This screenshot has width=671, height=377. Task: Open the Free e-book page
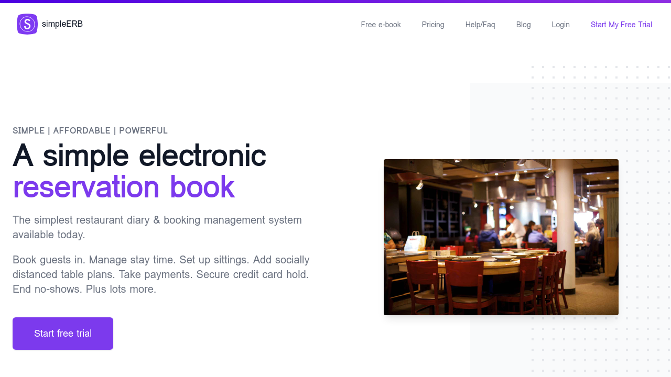click(x=381, y=25)
